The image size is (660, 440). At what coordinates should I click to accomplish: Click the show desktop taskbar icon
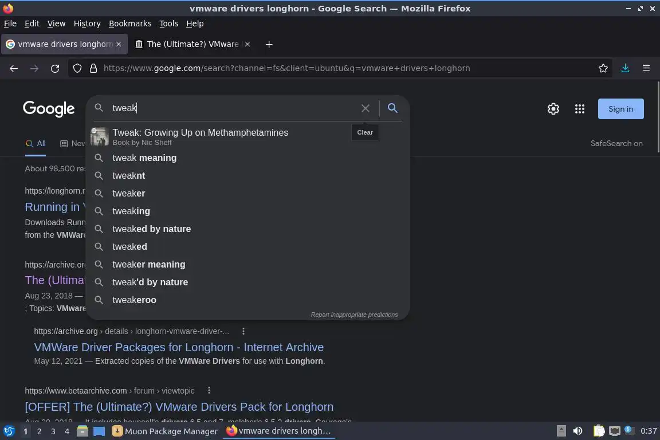point(99,431)
